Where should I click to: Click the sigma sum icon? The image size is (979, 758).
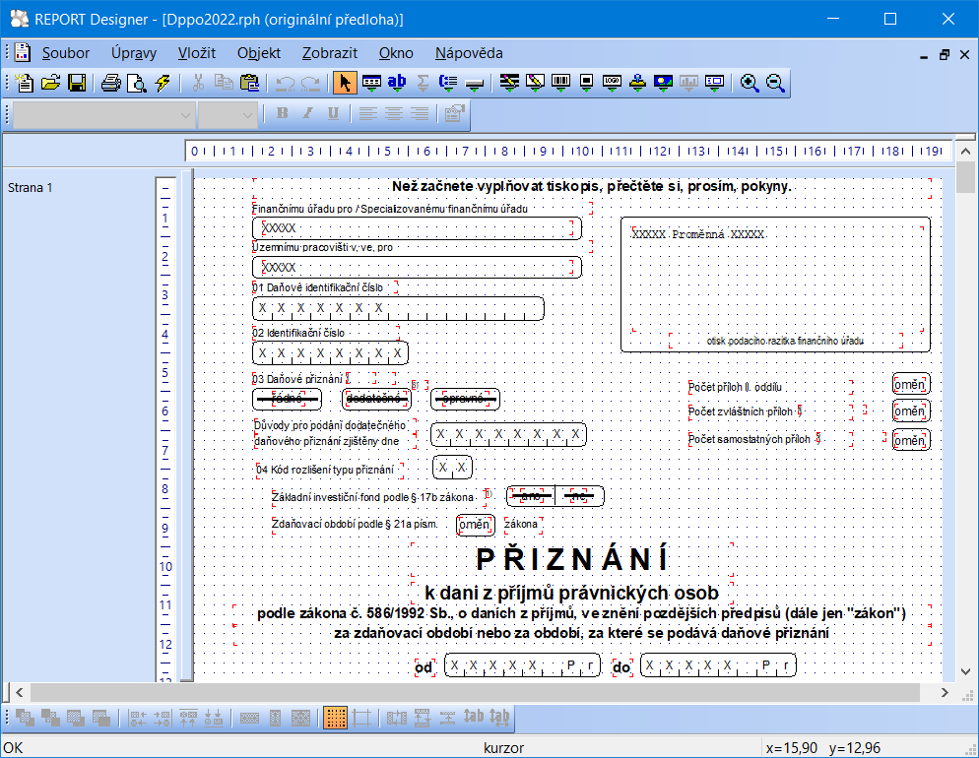coord(423,83)
